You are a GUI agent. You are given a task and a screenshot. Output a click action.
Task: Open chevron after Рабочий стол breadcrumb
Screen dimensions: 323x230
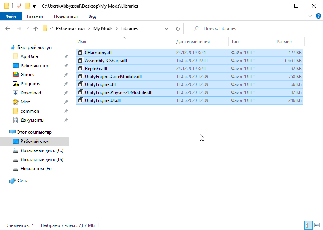click(x=89, y=28)
